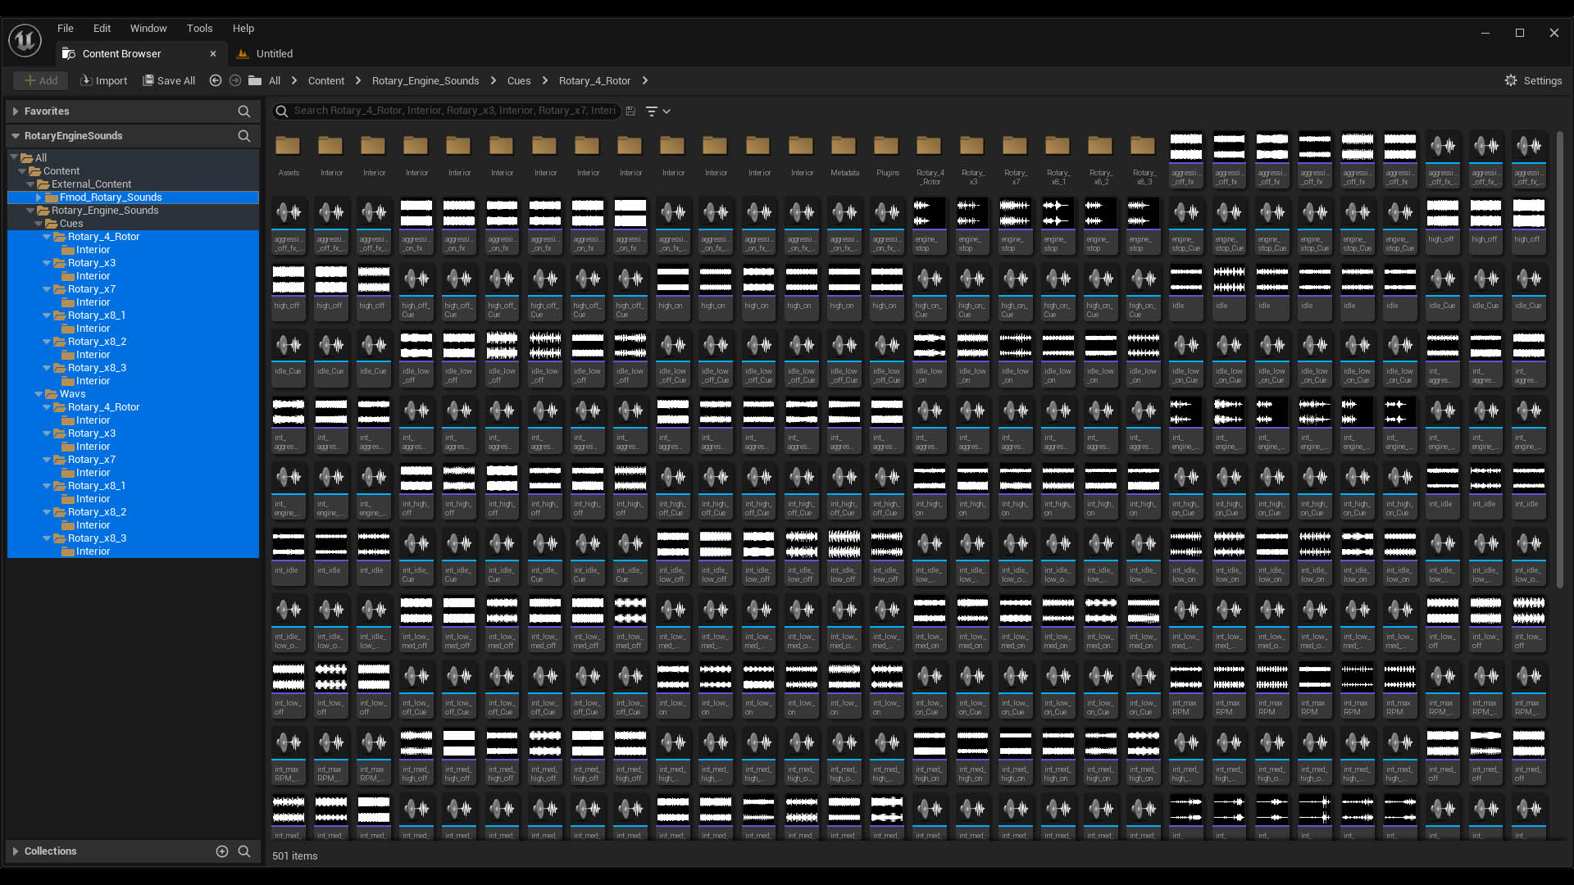Go back in folder history

click(x=216, y=80)
